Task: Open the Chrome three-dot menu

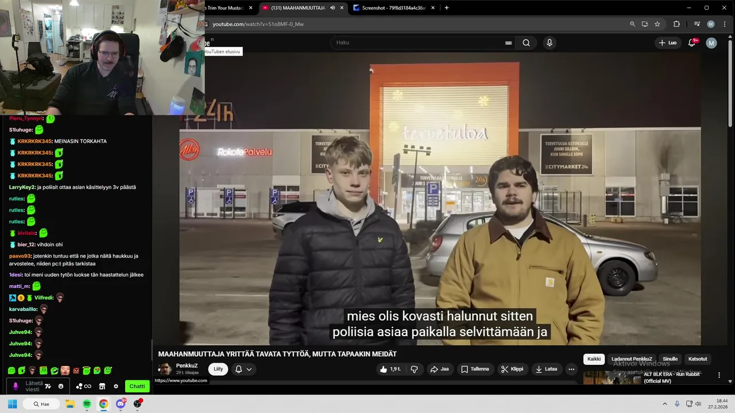Action: coord(724,24)
